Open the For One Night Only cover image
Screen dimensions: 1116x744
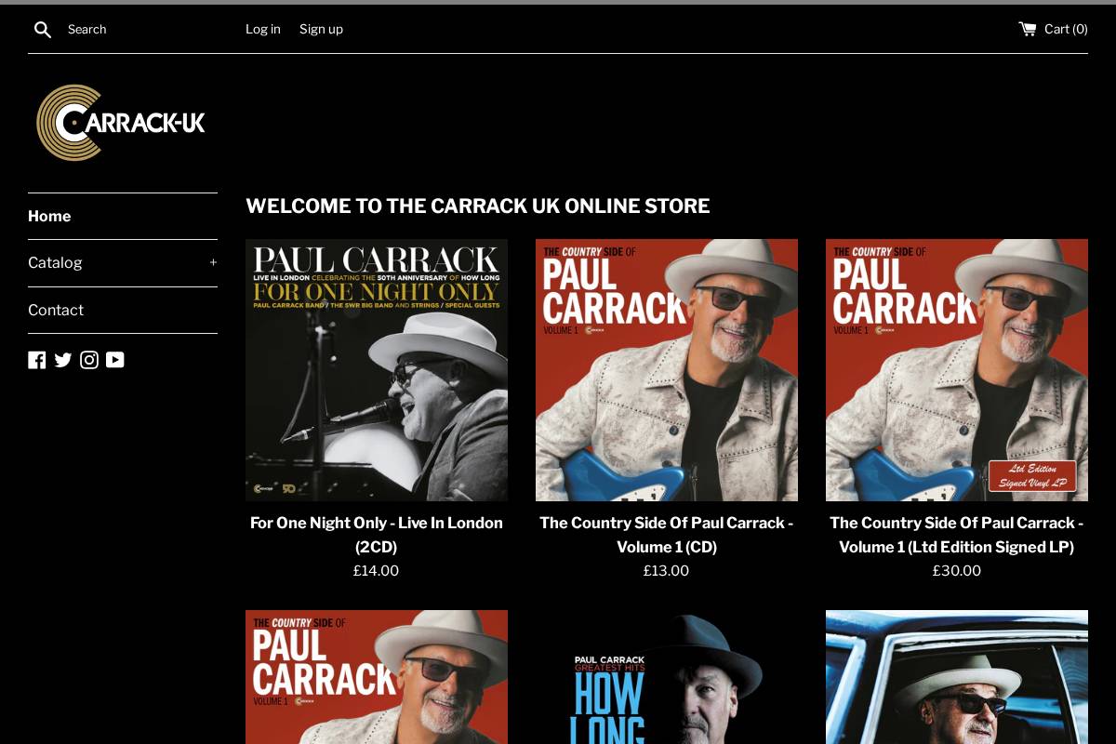coord(376,369)
